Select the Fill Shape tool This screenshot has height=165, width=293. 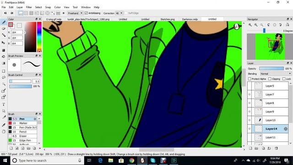coord(4,50)
